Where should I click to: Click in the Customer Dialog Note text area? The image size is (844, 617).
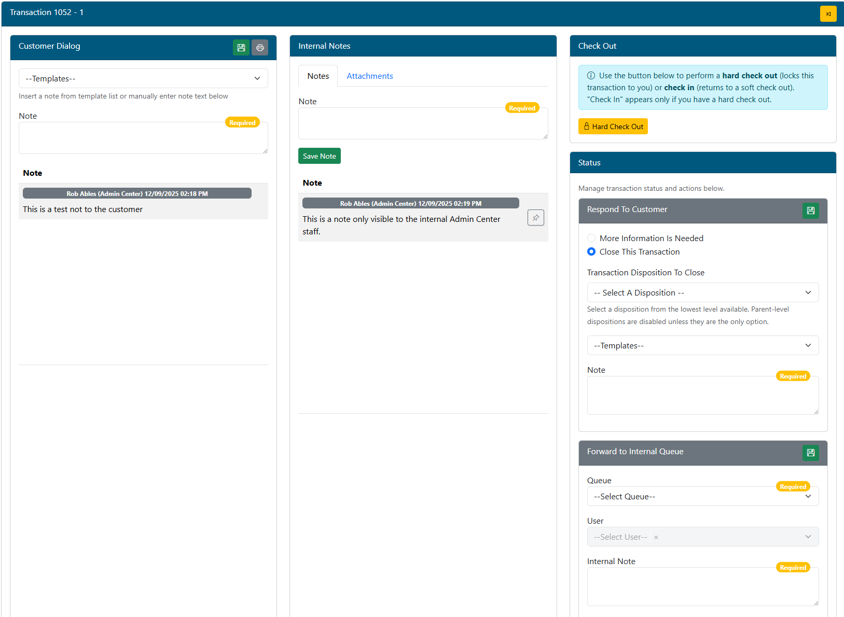143,138
